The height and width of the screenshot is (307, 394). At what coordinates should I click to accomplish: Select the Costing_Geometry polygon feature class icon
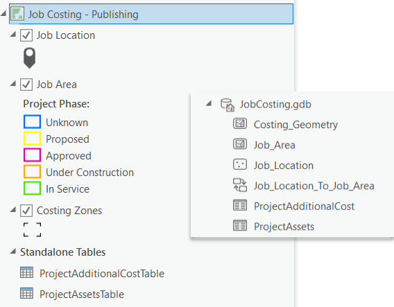tap(240, 124)
